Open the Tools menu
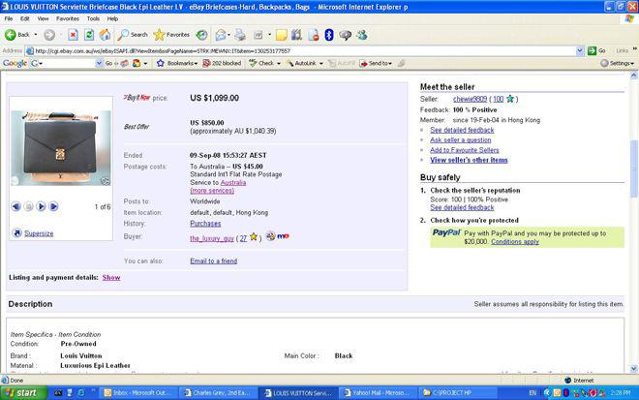The height and width of the screenshot is (400, 639). pos(93,18)
